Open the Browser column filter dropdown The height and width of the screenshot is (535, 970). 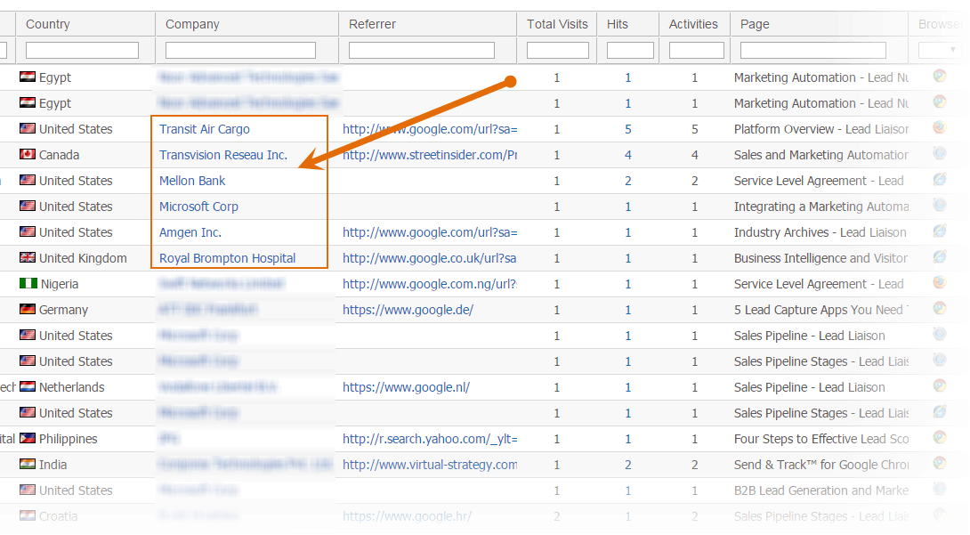click(941, 50)
